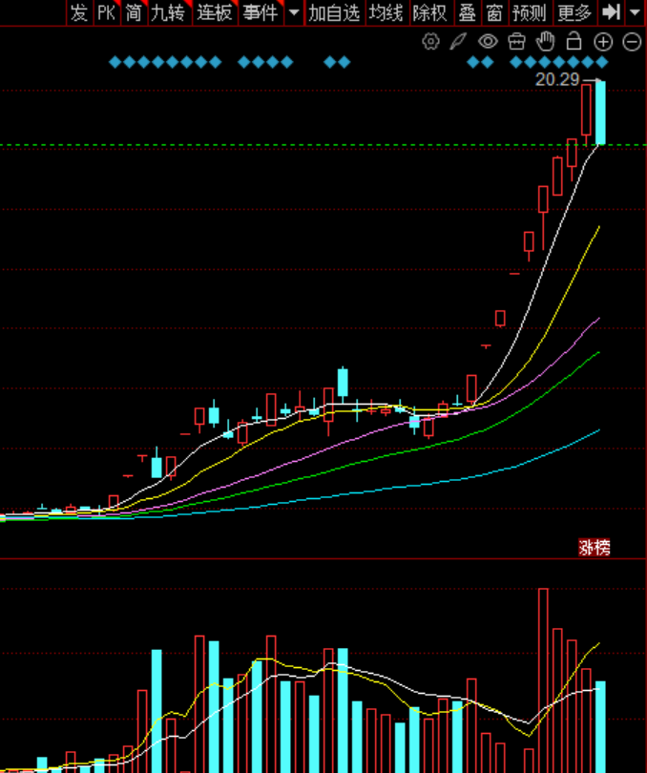Image resolution: width=647 pixels, height=773 pixels.
Task: Select the feather drawing tool
Action: pos(459,41)
